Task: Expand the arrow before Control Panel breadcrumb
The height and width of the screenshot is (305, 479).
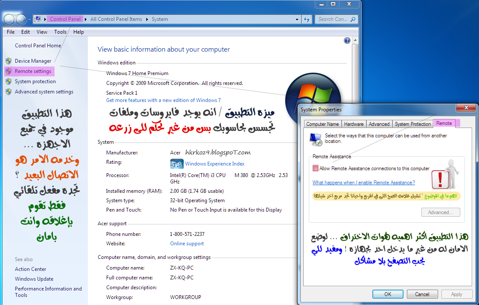Action: (45, 19)
